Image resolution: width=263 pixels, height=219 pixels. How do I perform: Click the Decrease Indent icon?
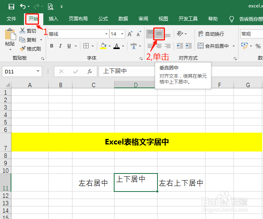click(180, 46)
